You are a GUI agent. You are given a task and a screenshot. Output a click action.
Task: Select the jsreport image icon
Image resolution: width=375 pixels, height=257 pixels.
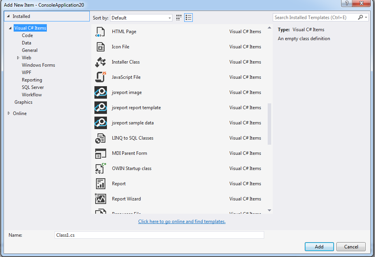101,92
